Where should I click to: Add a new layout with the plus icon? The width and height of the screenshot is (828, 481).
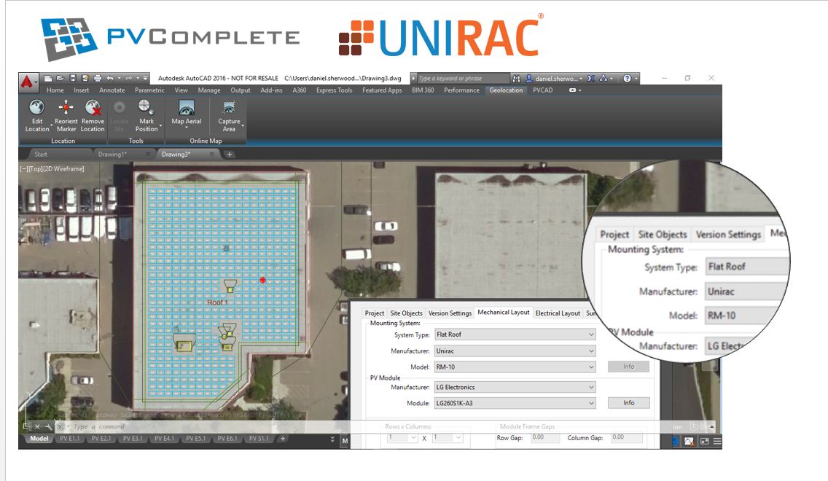point(283,438)
